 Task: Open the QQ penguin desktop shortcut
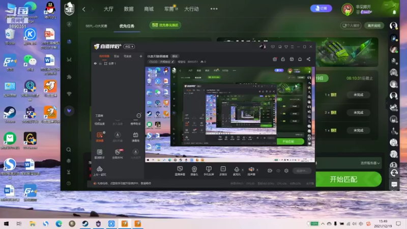point(50,10)
